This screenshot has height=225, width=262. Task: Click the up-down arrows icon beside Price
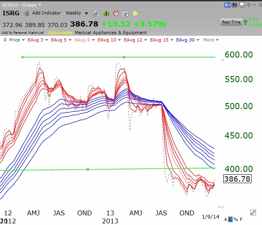click(5, 40)
